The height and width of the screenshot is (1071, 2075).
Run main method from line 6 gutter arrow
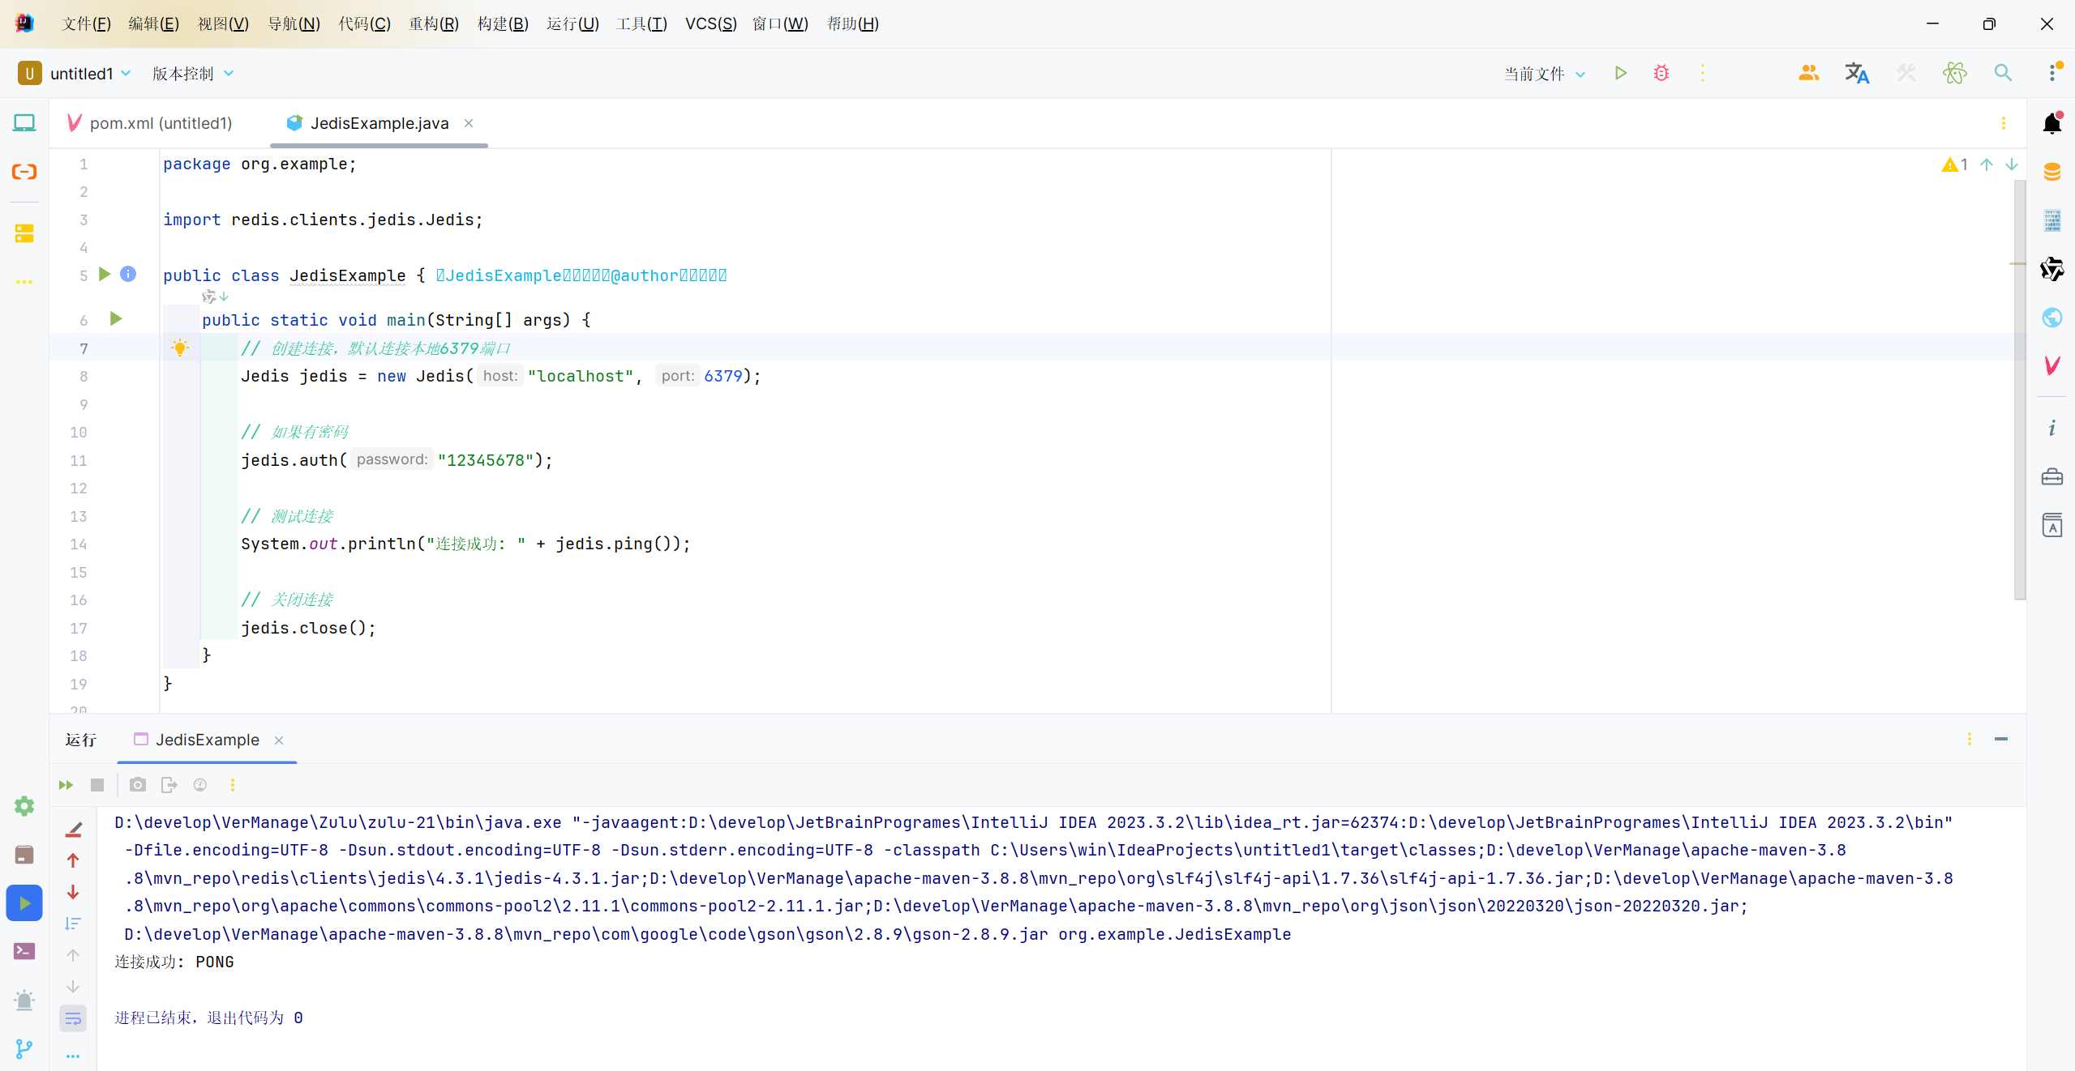[x=116, y=319]
